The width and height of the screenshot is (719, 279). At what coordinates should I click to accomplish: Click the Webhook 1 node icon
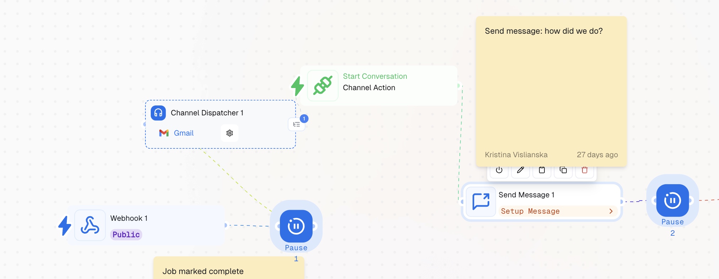coord(90,225)
